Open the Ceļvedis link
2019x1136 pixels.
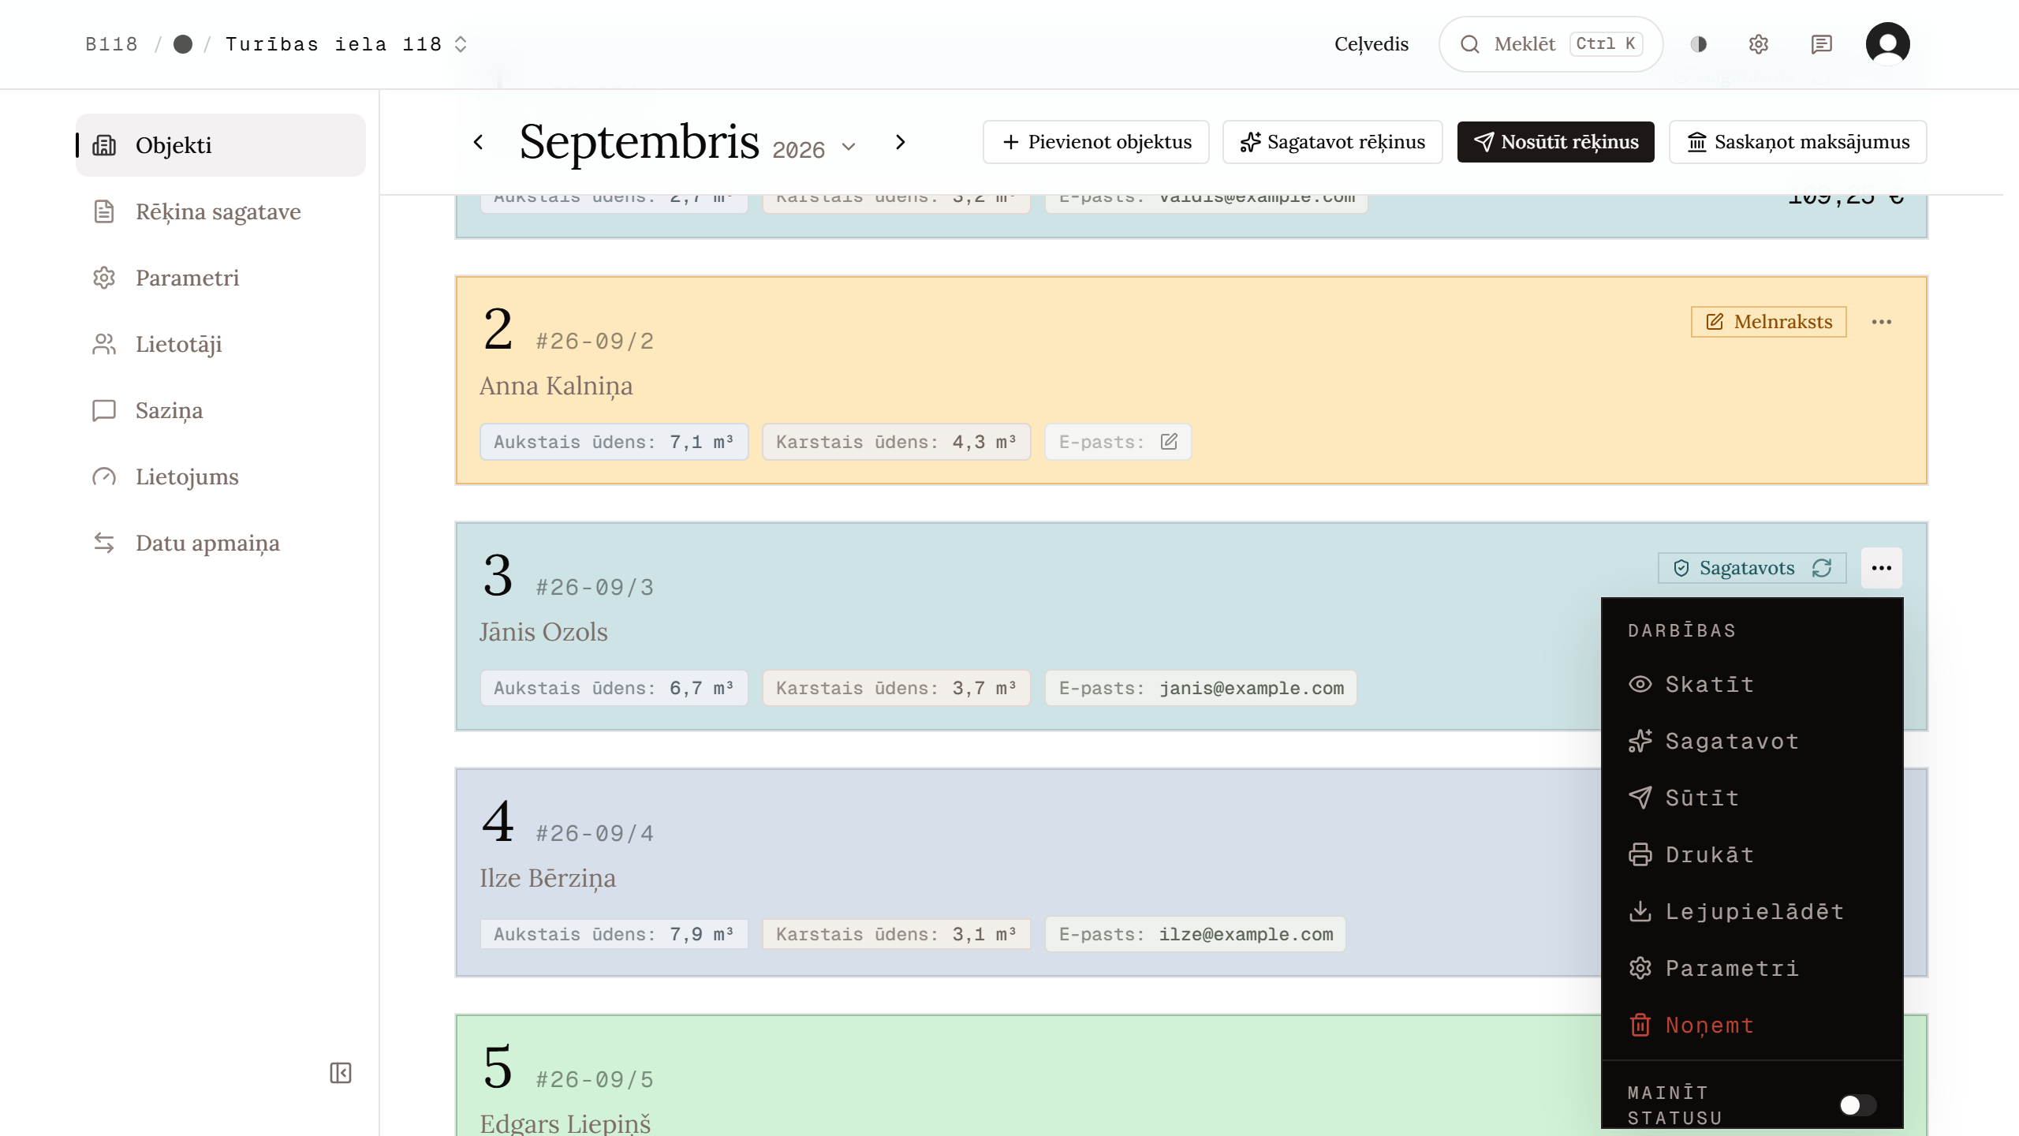[1372, 44]
